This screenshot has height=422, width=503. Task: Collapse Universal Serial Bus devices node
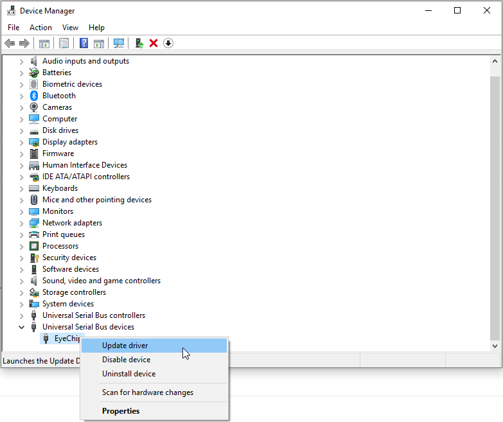click(x=21, y=327)
